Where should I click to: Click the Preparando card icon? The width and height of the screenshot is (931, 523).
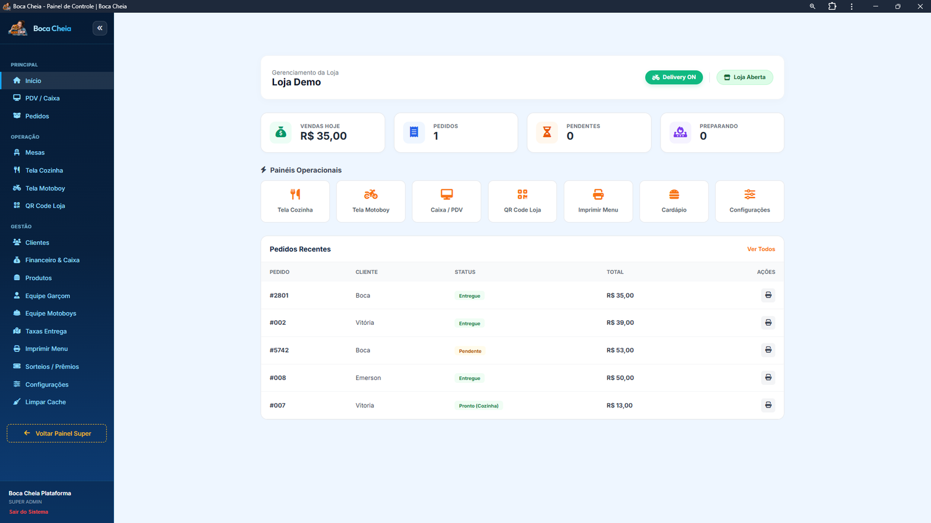(680, 132)
